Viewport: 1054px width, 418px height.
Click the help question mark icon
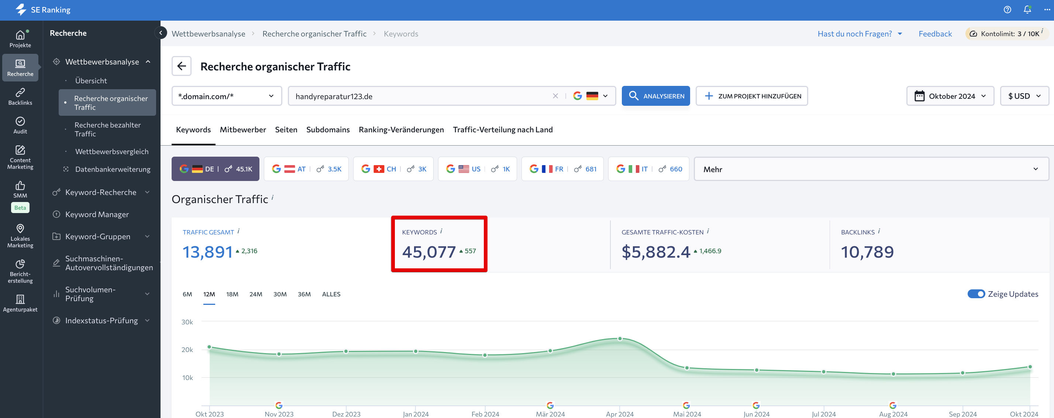(1008, 9)
